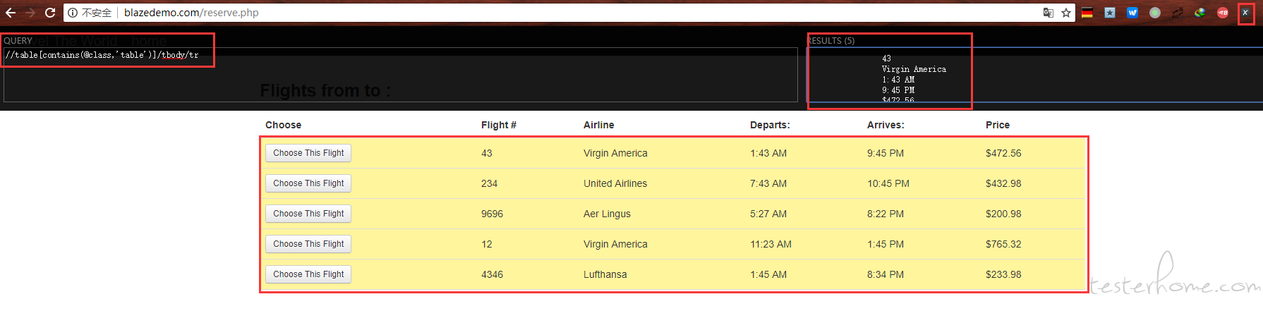Open the German flag extension
The width and height of the screenshot is (1263, 311).
point(1087,13)
